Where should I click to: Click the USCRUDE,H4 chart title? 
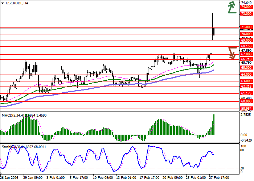[16, 3]
